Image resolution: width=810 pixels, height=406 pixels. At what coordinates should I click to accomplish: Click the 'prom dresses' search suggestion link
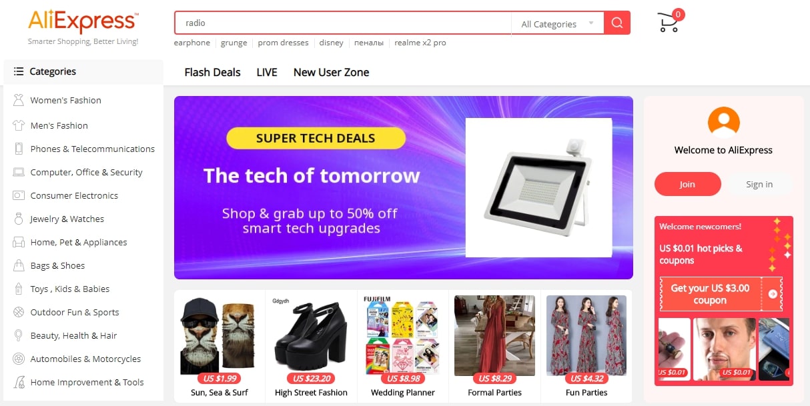(283, 43)
